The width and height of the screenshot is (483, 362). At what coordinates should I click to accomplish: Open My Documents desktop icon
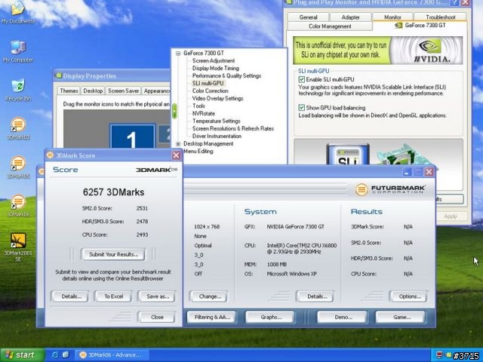point(17,12)
